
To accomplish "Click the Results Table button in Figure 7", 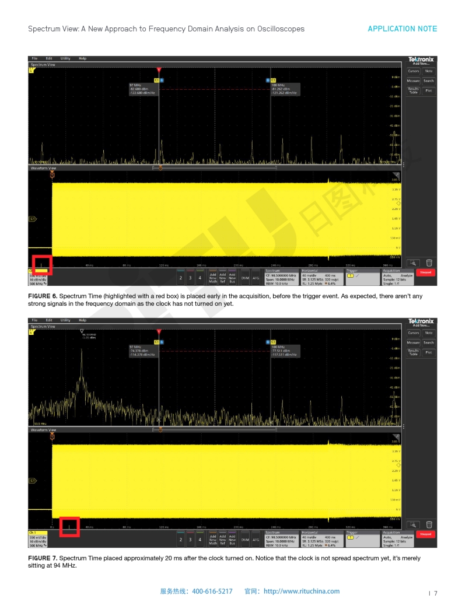I will pos(413,352).
